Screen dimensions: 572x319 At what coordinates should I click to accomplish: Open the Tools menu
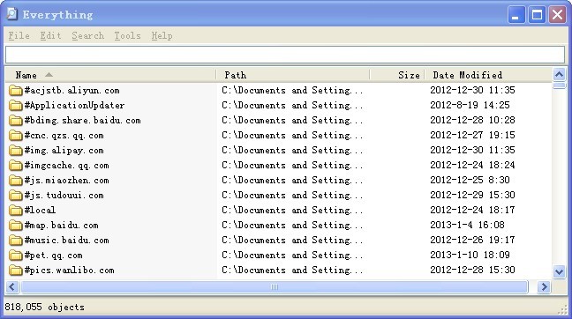tap(127, 35)
